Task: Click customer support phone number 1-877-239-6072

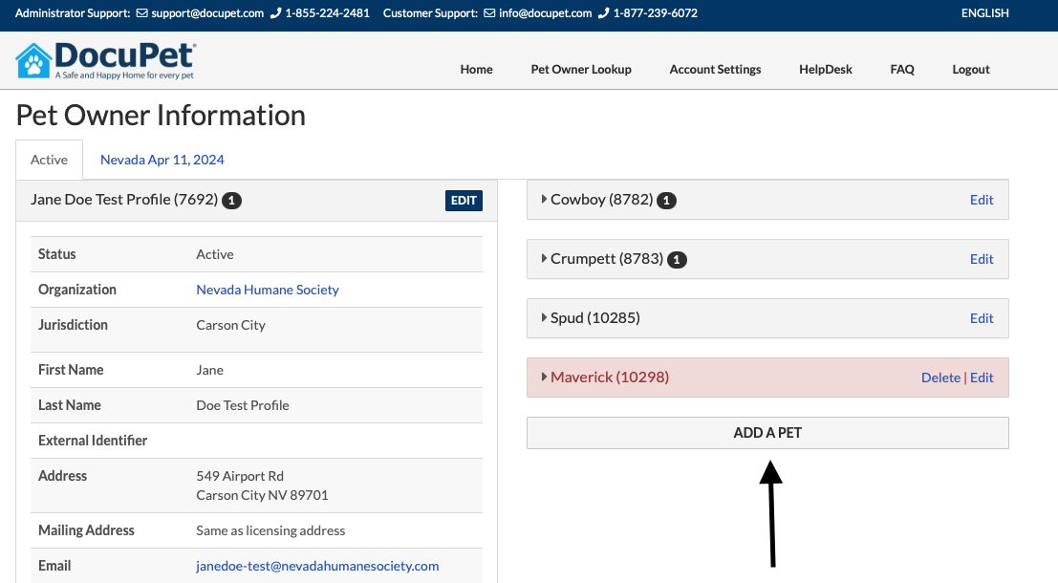Action: point(655,13)
